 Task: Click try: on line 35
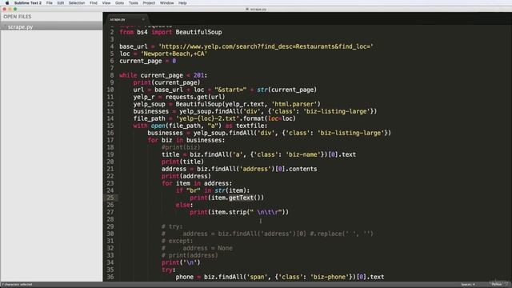coord(168,270)
